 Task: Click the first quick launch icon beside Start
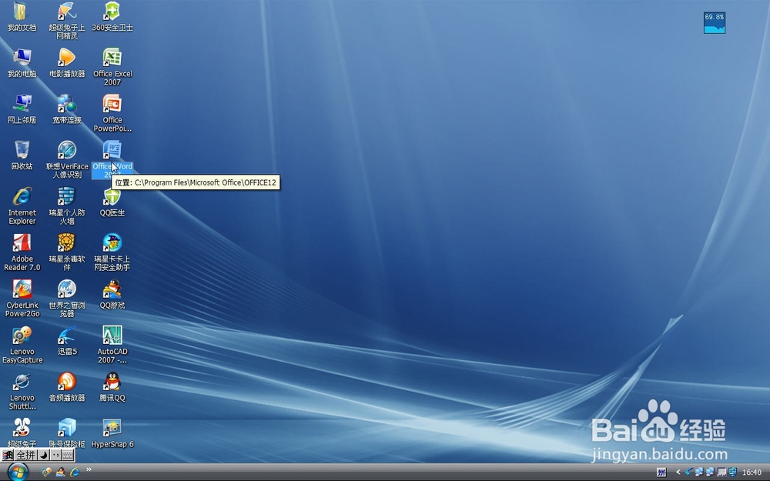coord(47,472)
